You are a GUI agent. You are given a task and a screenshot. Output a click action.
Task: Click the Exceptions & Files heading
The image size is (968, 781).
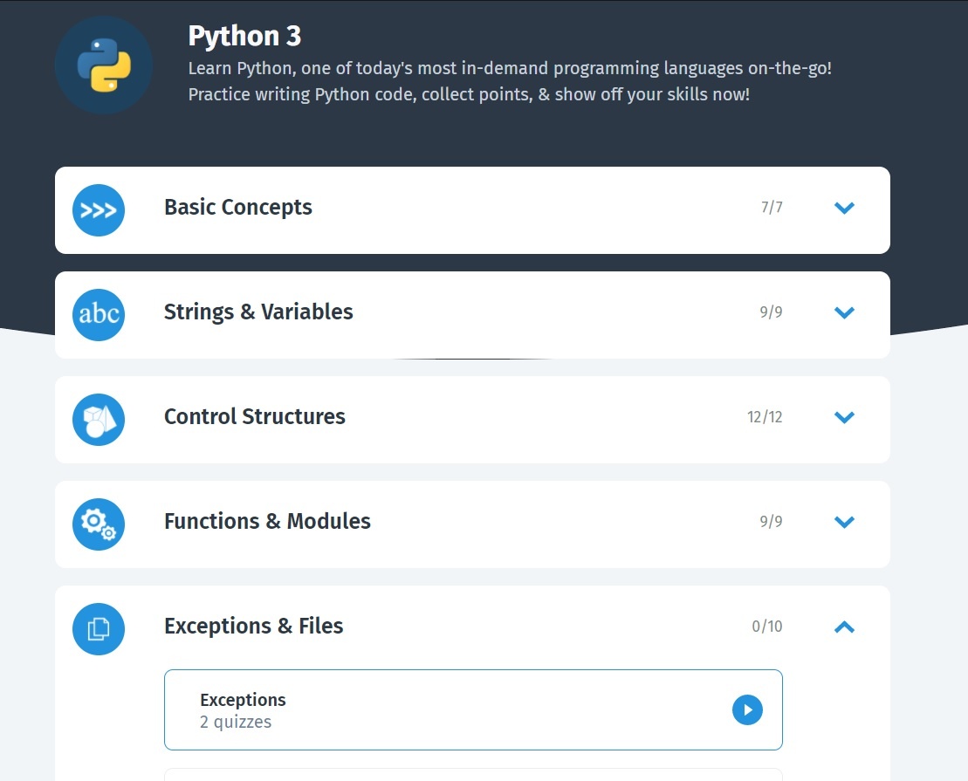(x=254, y=627)
